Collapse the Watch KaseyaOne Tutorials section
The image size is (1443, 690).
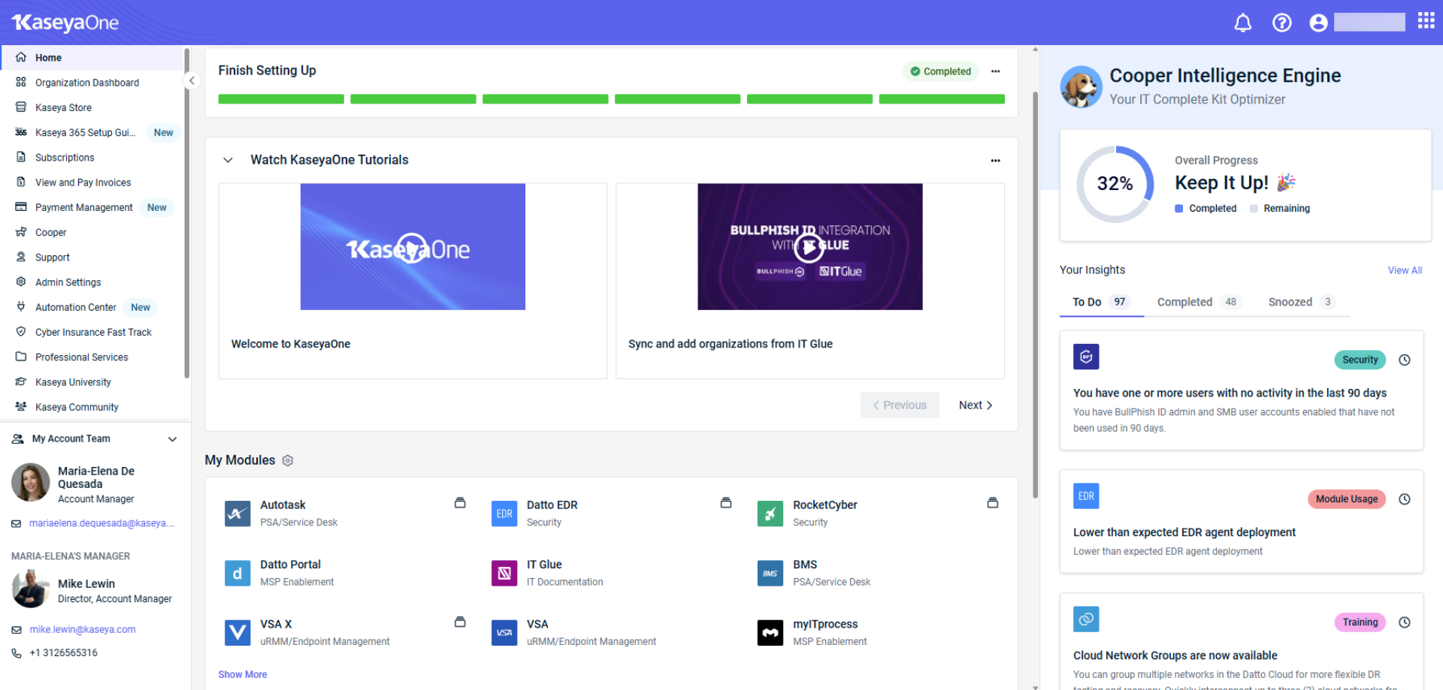(x=228, y=160)
